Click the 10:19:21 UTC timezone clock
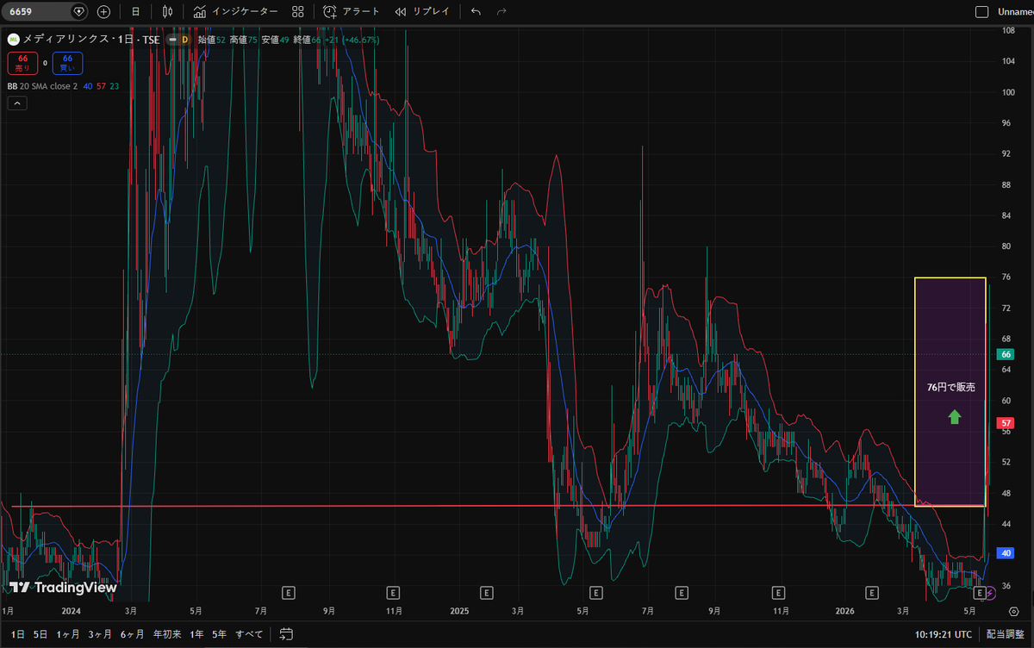This screenshot has height=648, width=1034. click(x=943, y=634)
